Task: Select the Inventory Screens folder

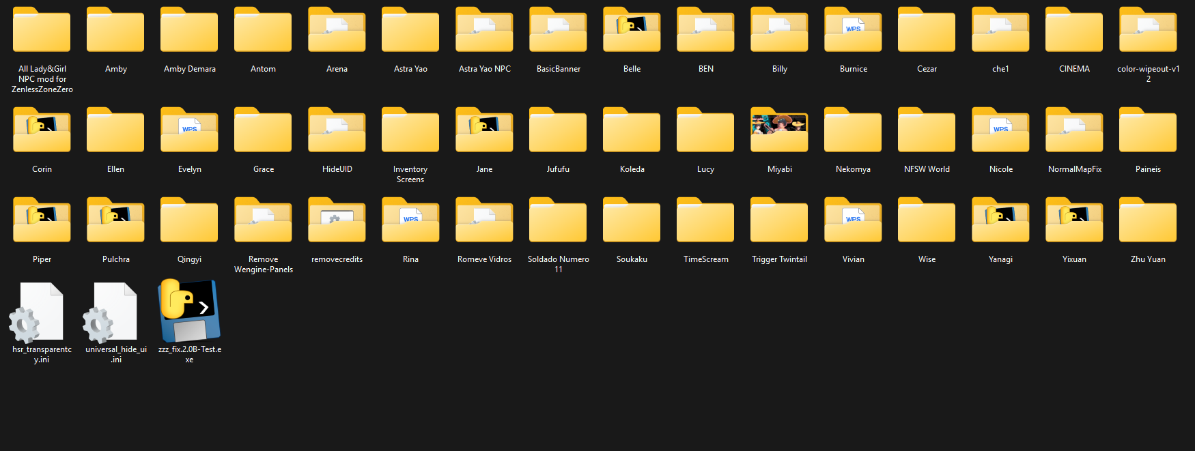Action: tap(410, 130)
